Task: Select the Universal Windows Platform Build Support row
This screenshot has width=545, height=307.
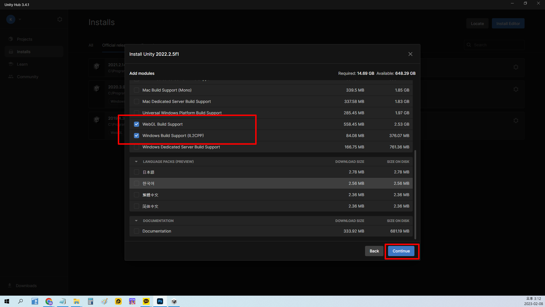Action: click(271, 113)
